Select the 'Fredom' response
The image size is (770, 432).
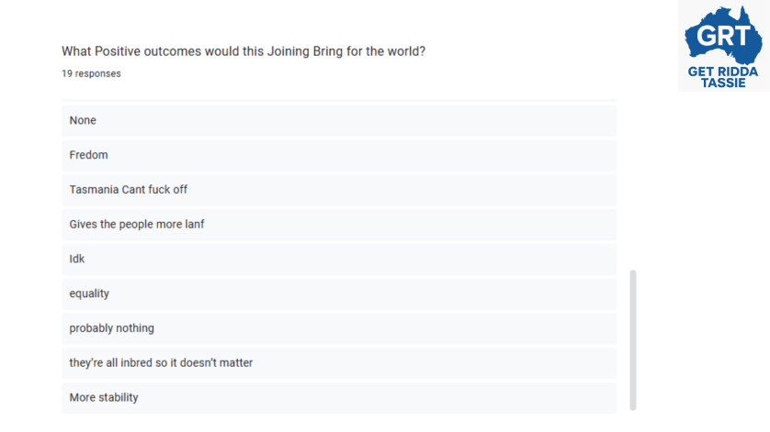[339, 155]
